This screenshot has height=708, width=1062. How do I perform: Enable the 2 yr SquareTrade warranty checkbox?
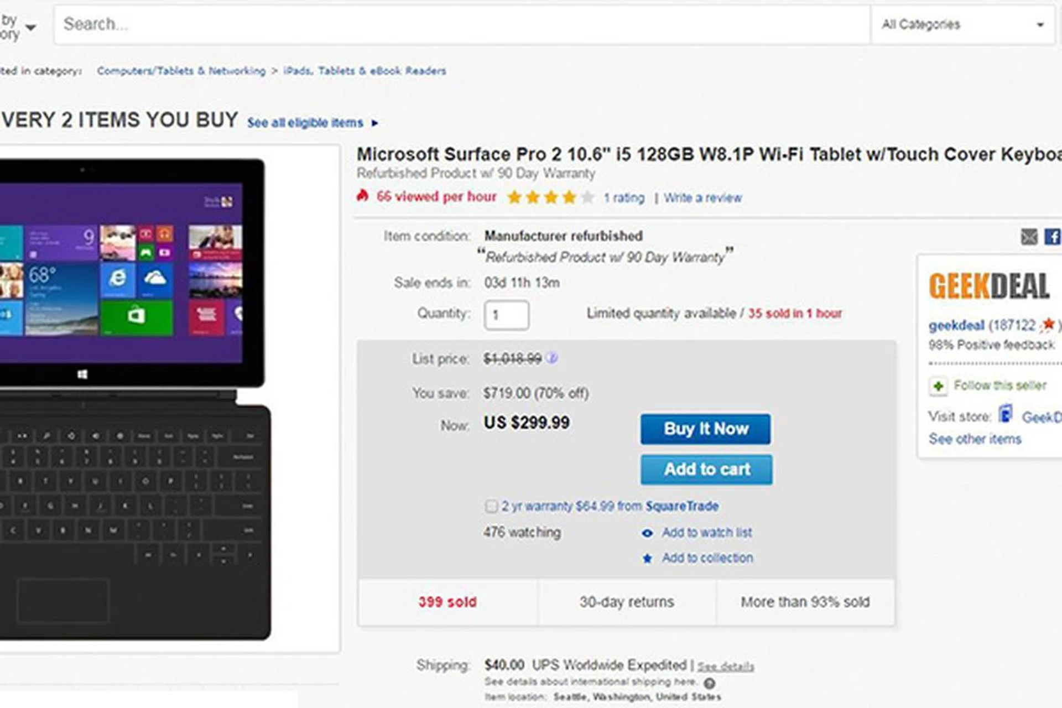tap(491, 506)
